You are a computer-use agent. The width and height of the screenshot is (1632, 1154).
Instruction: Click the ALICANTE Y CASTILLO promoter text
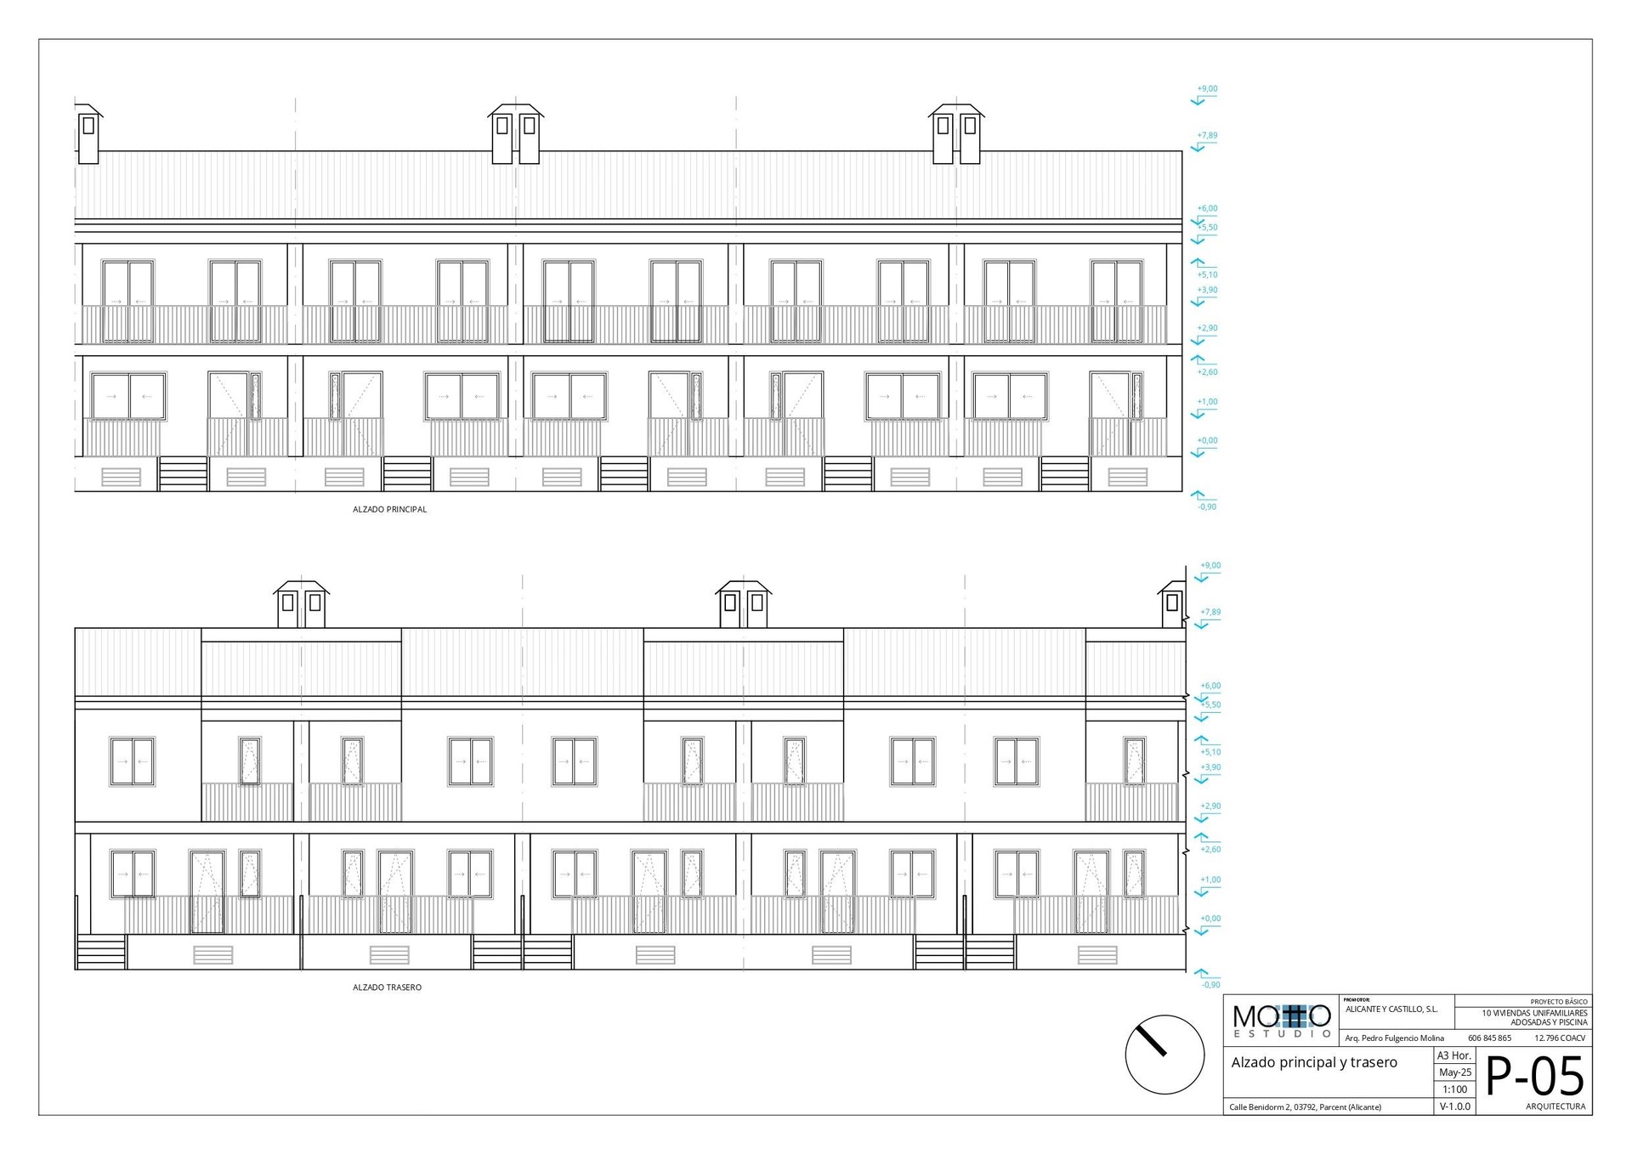(1391, 1010)
